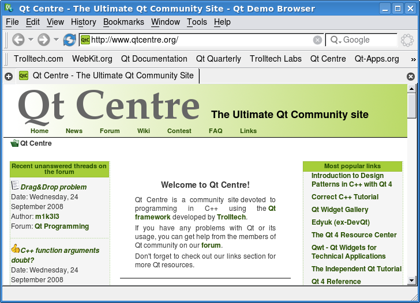This screenshot has width=420, height=303.
Task: Click the Forward navigation arrow
Action: (44, 40)
